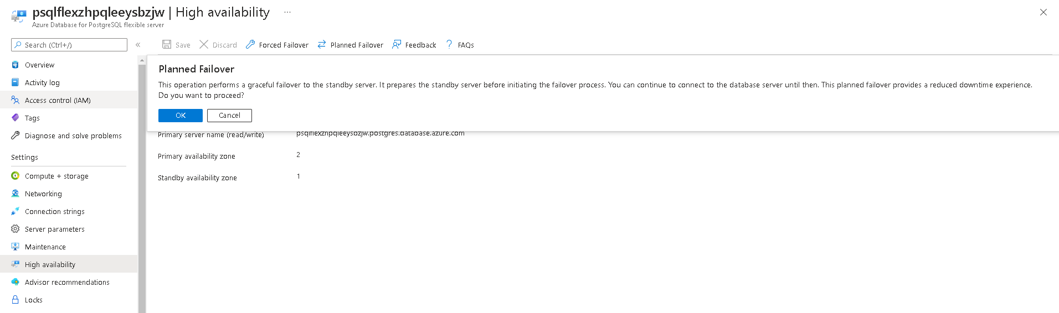The image size is (1059, 313).
Task: Click Primary availability zone value 2
Action: (298, 155)
